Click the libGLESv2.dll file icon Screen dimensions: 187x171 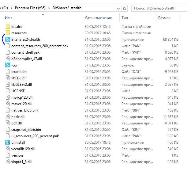point(8,85)
